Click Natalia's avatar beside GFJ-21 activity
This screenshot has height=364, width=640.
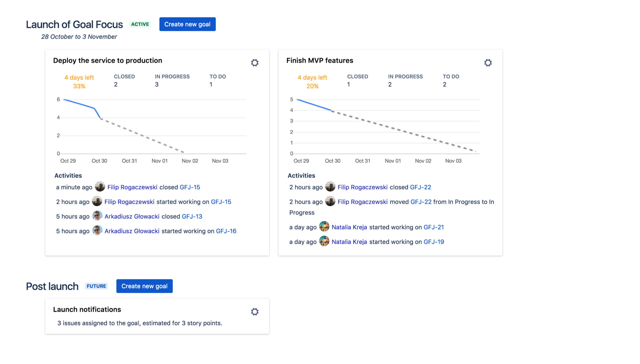[324, 227]
